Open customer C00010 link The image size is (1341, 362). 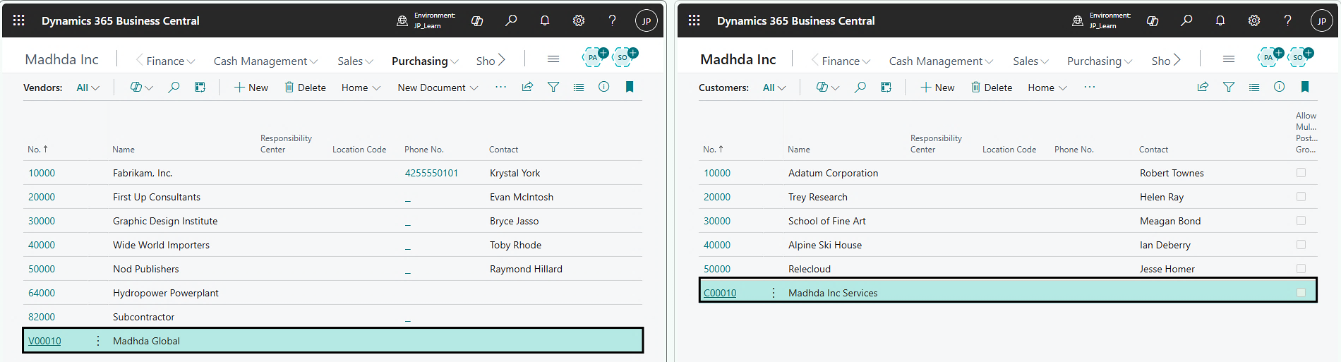720,293
